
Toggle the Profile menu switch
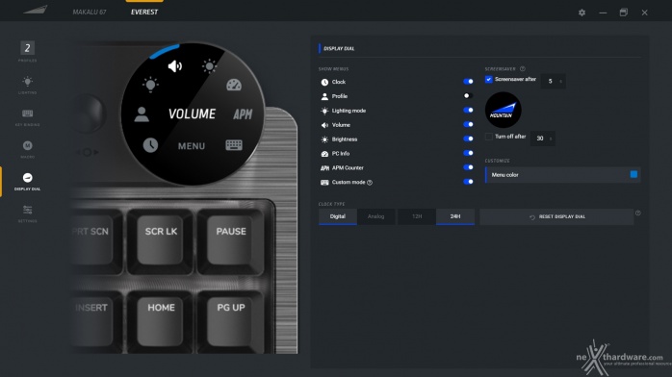(x=468, y=96)
